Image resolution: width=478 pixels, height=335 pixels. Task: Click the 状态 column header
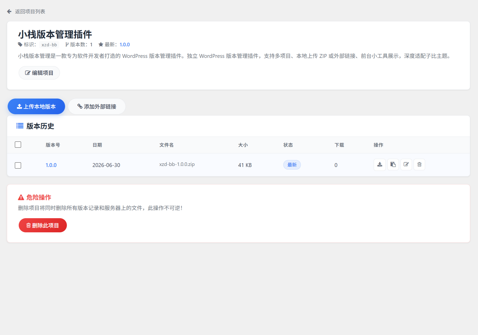click(x=288, y=145)
